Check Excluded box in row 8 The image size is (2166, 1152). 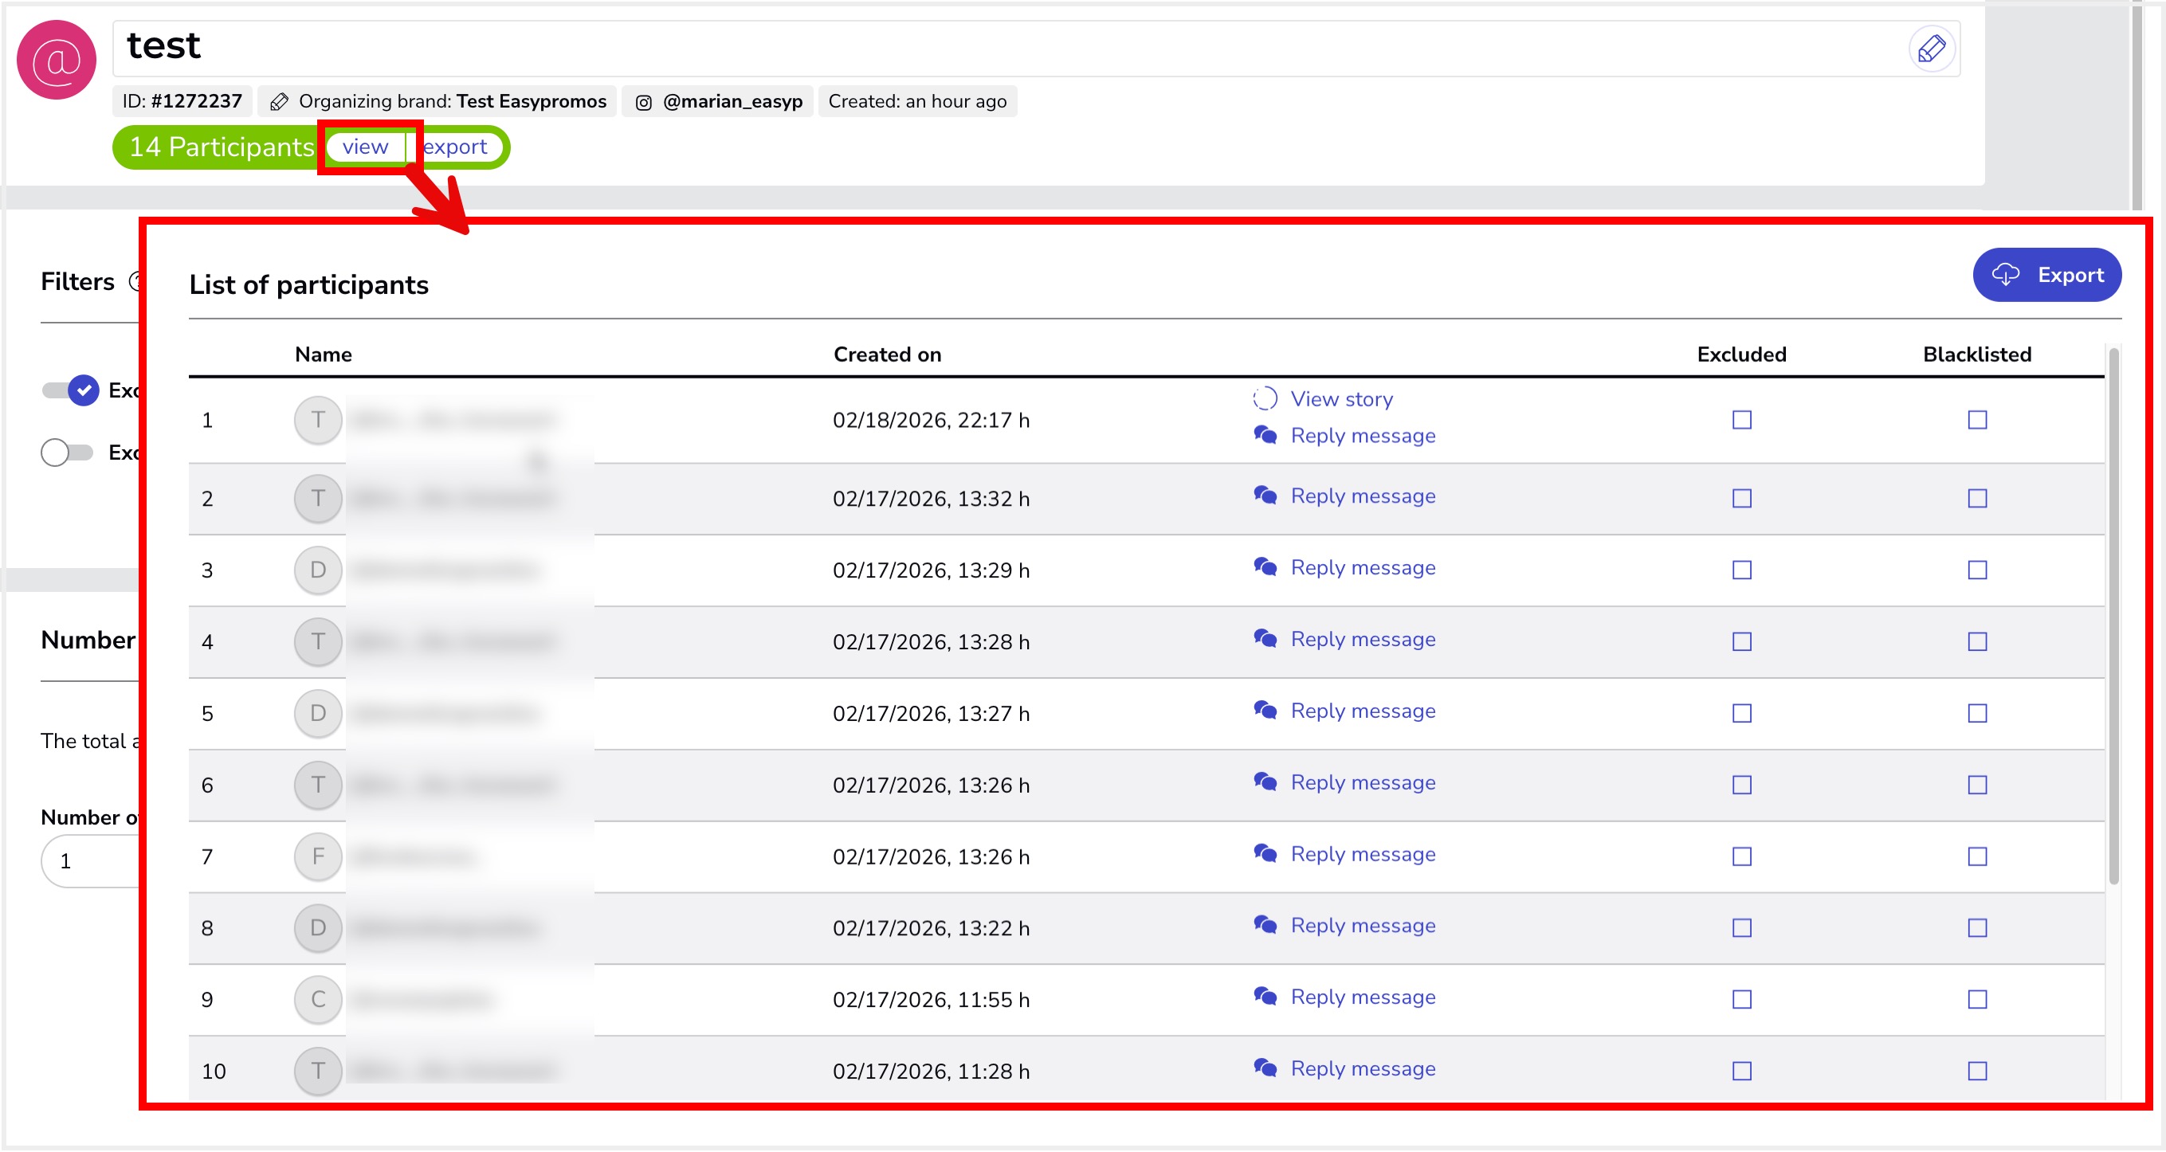tap(1741, 928)
